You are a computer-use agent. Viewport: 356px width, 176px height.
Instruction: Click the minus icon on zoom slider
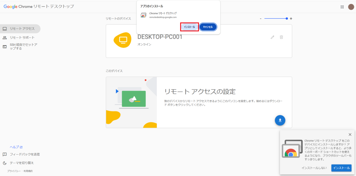[x=261, y=18]
